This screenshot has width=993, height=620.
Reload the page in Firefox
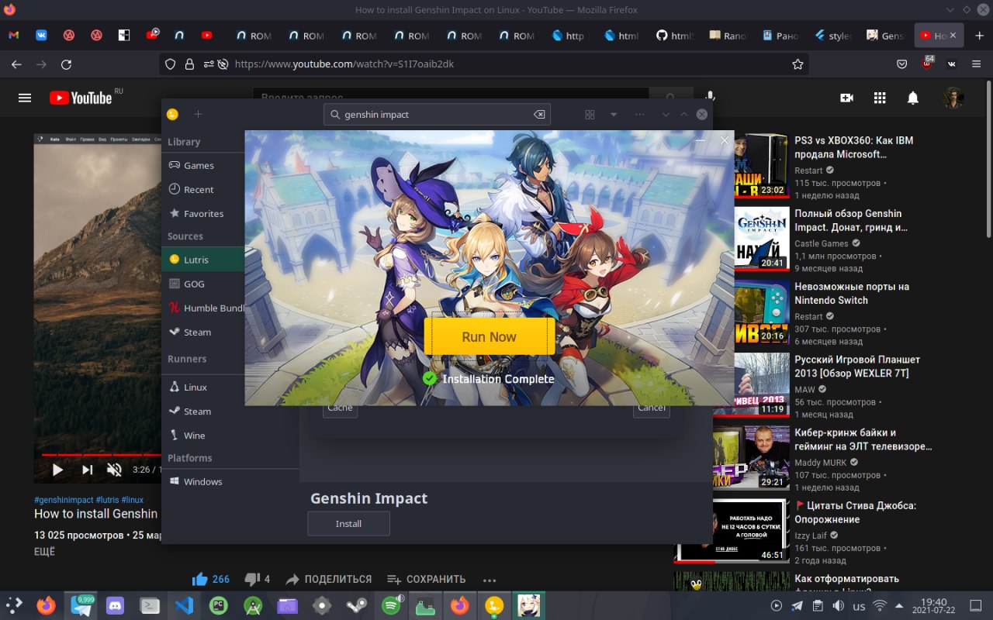pos(66,64)
